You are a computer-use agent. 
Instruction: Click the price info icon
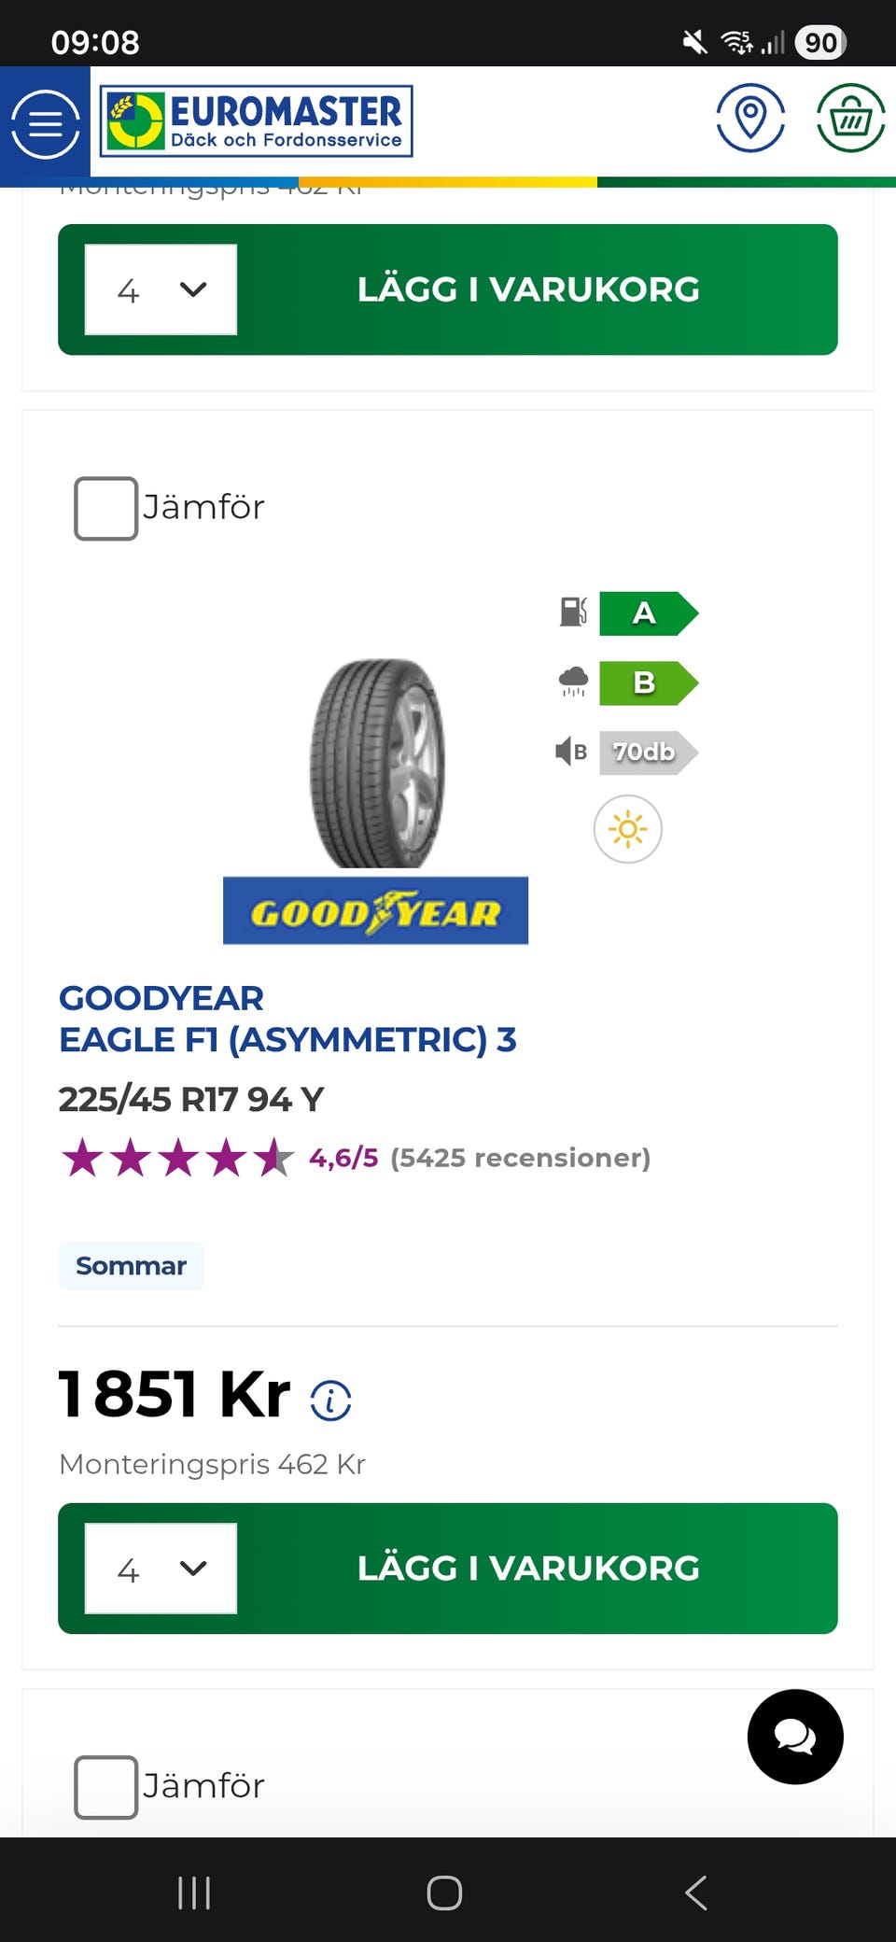tap(330, 1400)
